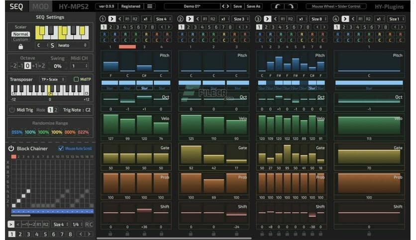
Task: Click the S button beside Iwato scale
Action: point(52,46)
